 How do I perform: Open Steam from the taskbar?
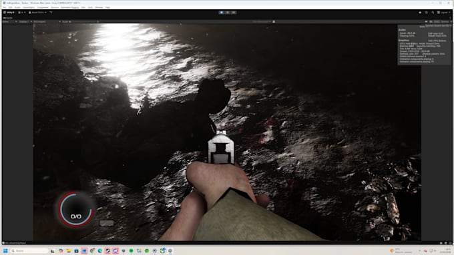click(x=107, y=250)
